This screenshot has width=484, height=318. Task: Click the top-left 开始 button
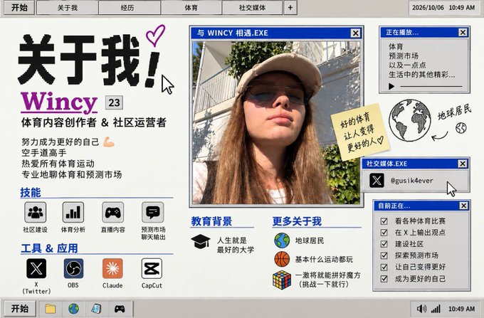pos(19,7)
